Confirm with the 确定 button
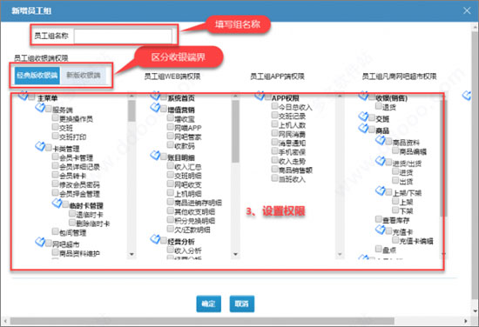The width and height of the screenshot is (479, 327). point(209,304)
